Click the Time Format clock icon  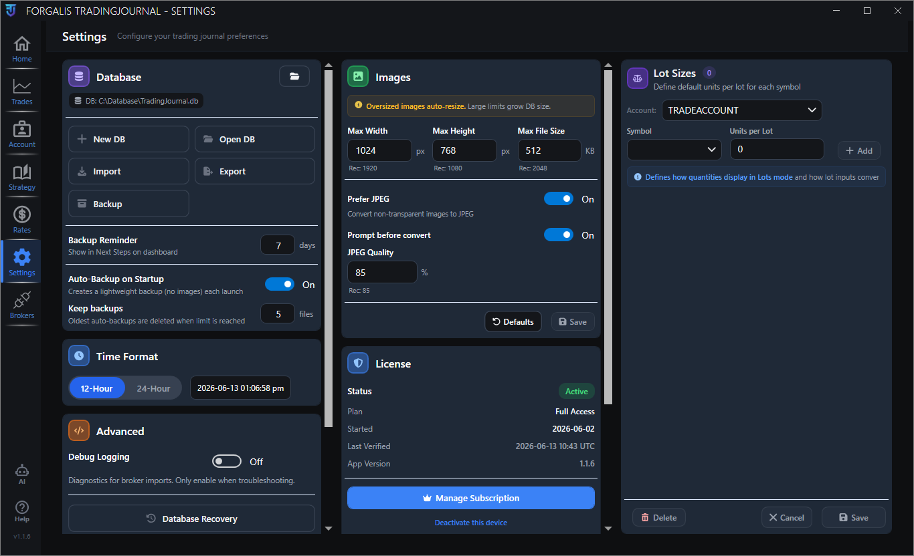79,356
